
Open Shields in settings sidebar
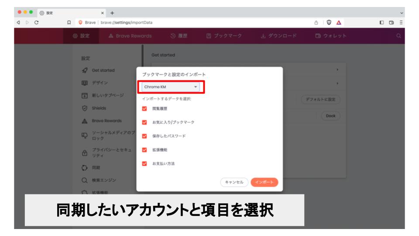(x=99, y=108)
